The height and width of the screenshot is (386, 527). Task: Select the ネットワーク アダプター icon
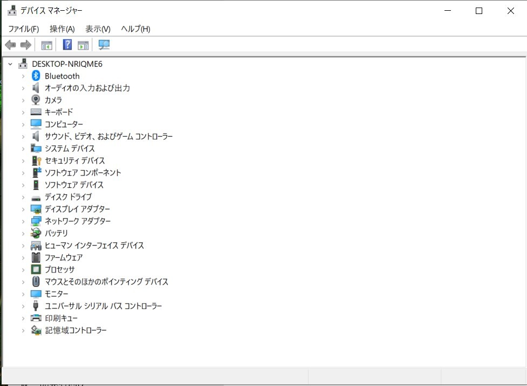(36, 221)
